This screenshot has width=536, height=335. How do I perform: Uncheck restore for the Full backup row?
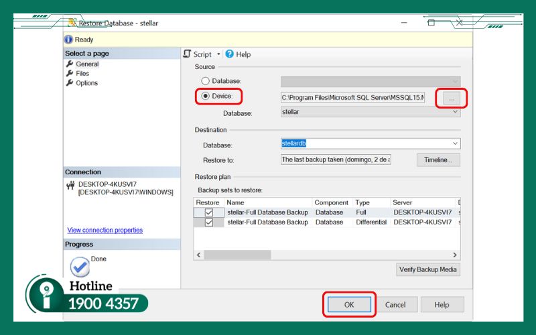pyautogui.click(x=209, y=212)
